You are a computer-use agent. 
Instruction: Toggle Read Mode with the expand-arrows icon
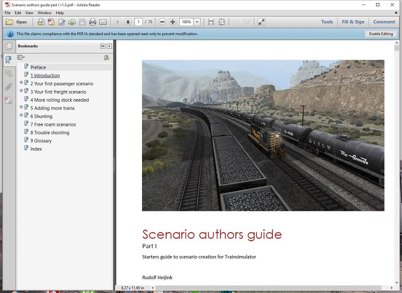pos(261,22)
